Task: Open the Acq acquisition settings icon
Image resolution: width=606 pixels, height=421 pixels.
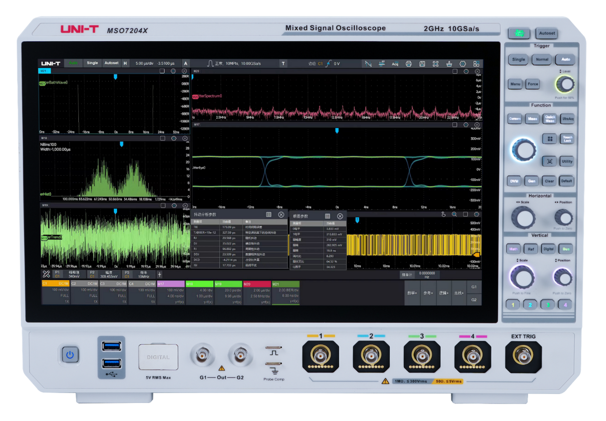Action: 395,63
